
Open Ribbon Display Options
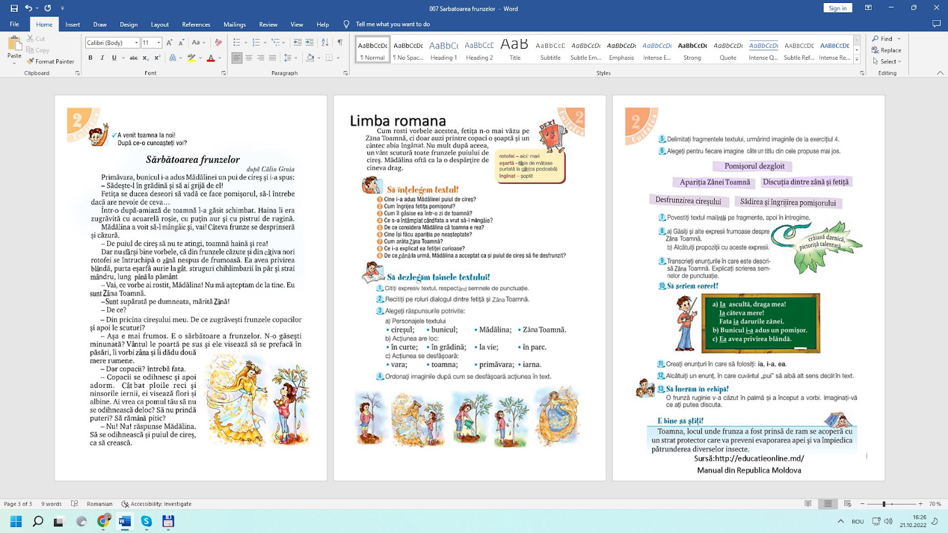868,8
